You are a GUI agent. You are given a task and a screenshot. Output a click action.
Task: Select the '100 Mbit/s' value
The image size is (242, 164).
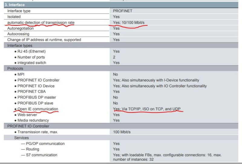pyautogui.click(x=122, y=132)
